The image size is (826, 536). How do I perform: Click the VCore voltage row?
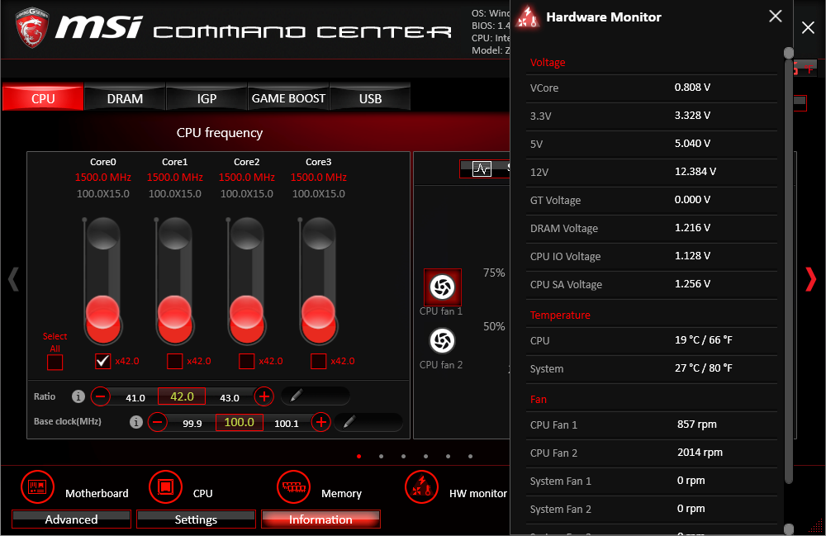652,88
